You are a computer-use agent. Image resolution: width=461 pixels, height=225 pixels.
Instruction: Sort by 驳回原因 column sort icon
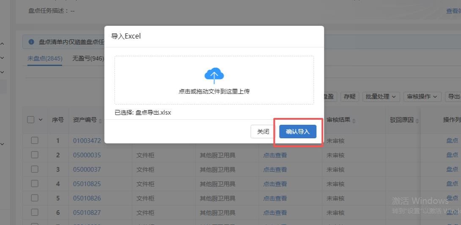[x=417, y=121]
